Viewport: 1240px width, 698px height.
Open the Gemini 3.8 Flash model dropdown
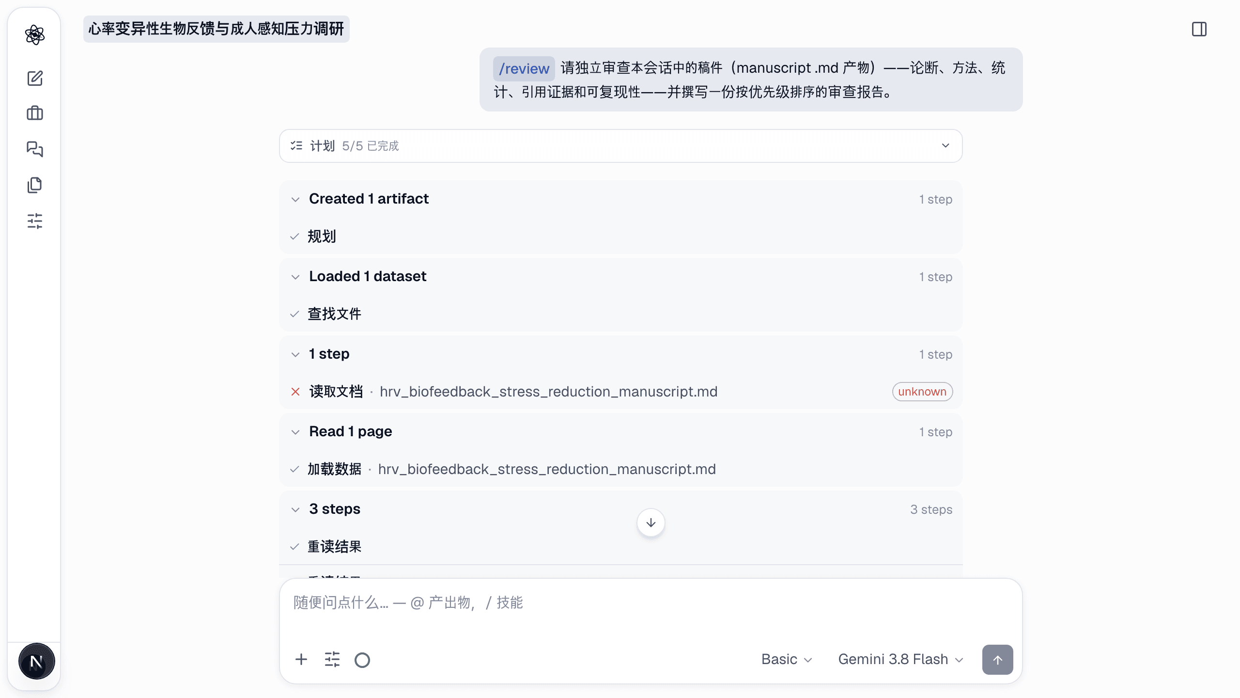coord(900,659)
